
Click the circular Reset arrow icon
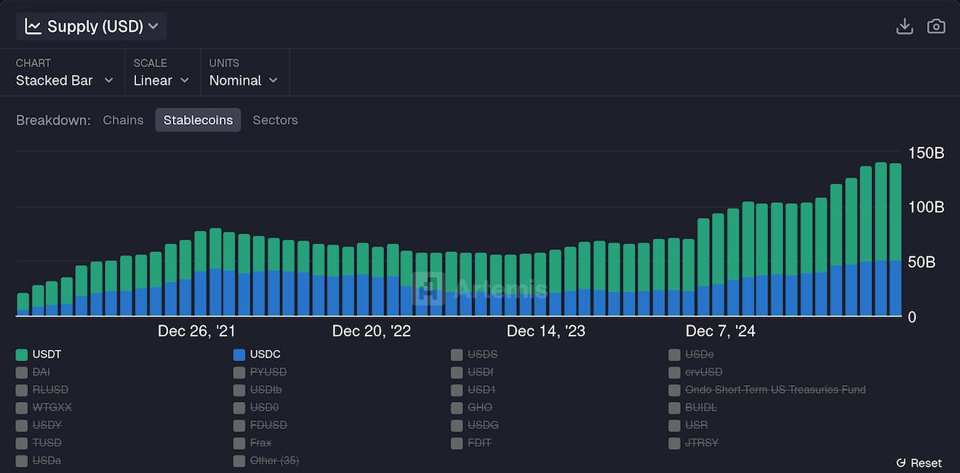tap(902, 463)
